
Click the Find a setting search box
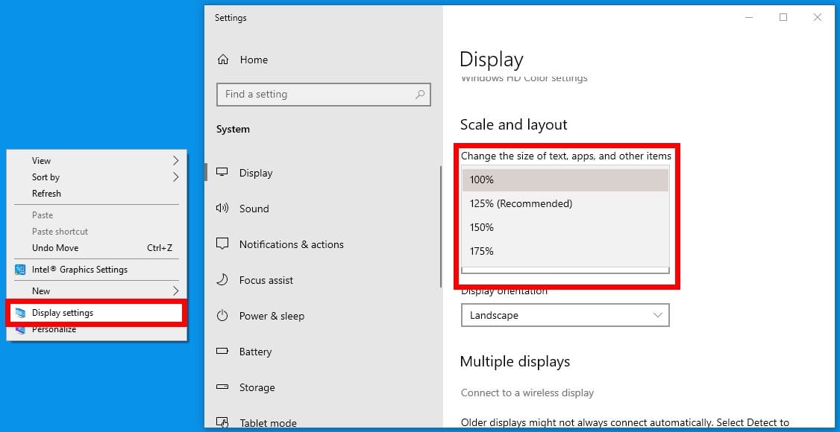click(x=317, y=95)
